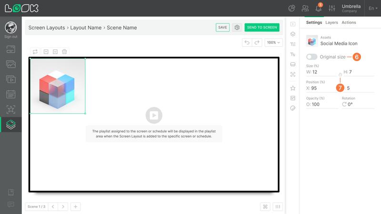
Task: Click the columns guides icon
Action: (278, 207)
